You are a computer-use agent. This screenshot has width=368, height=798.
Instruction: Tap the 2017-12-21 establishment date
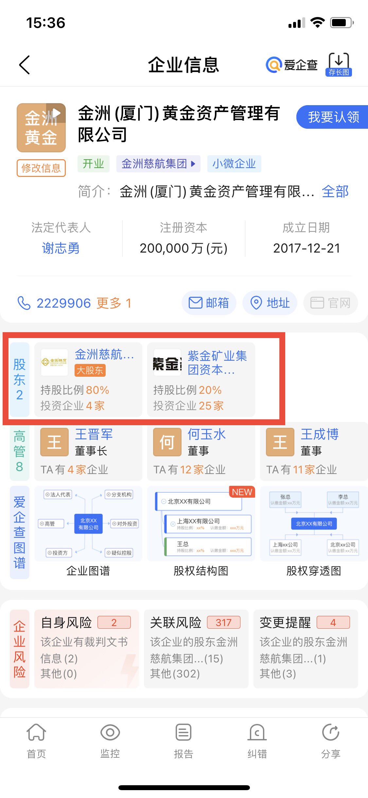pos(307,248)
